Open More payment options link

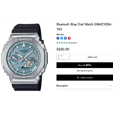point(85,71)
